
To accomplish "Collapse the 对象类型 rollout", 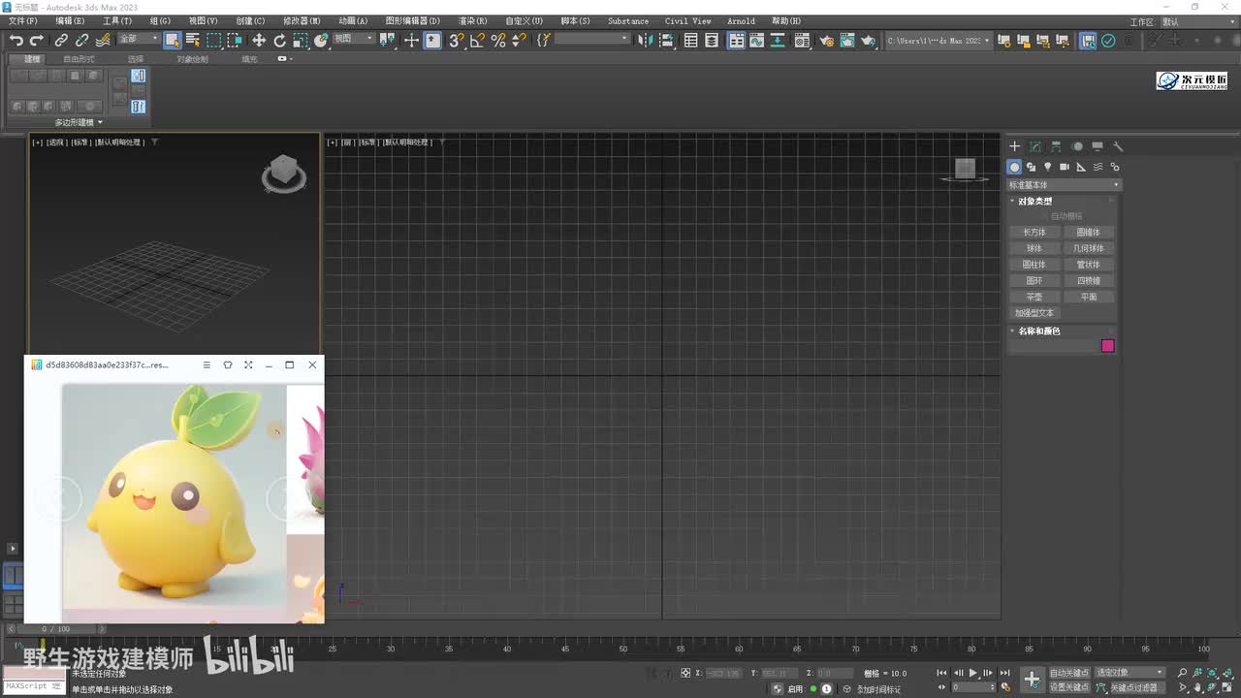I will [1034, 201].
